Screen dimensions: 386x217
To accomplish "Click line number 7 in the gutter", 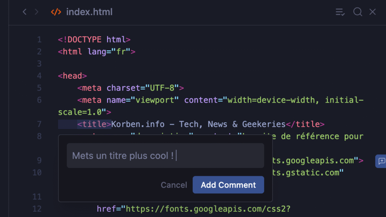I will pos(39,124).
